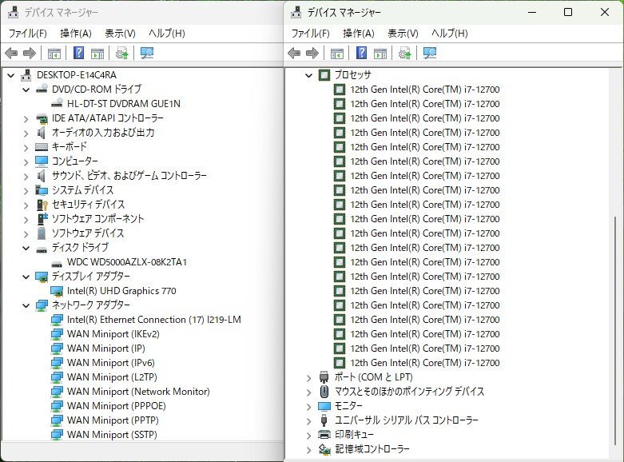
Task: Click the キーボード keyboard category icon
Action: [42, 147]
